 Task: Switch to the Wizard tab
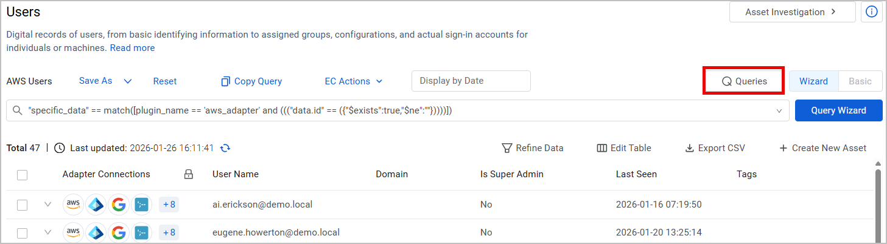pos(813,81)
